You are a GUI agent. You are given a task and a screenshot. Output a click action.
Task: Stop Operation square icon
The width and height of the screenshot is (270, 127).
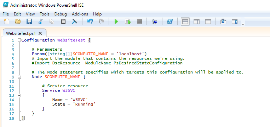tap(139, 21)
